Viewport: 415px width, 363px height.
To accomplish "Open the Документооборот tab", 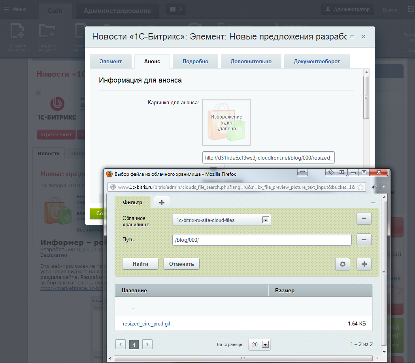I will pos(317,61).
